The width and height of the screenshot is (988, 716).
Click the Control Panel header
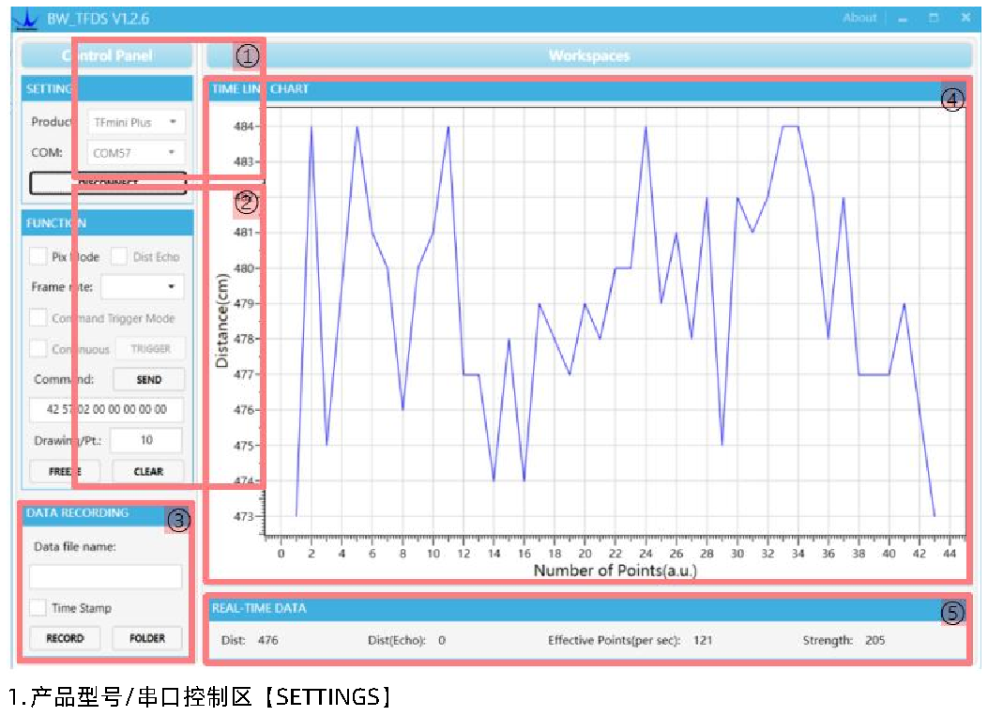click(106, 55)
